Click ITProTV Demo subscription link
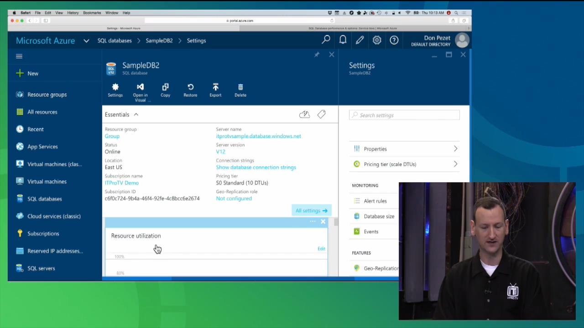This screenshot has width=584, height=328. pos(121,183)
